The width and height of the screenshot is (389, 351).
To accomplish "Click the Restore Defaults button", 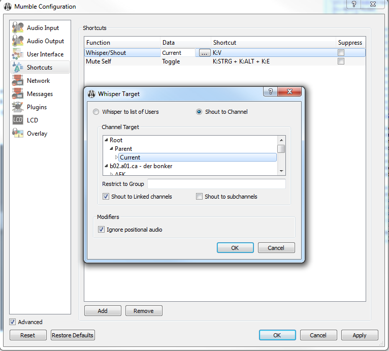I will pos(73,335).
